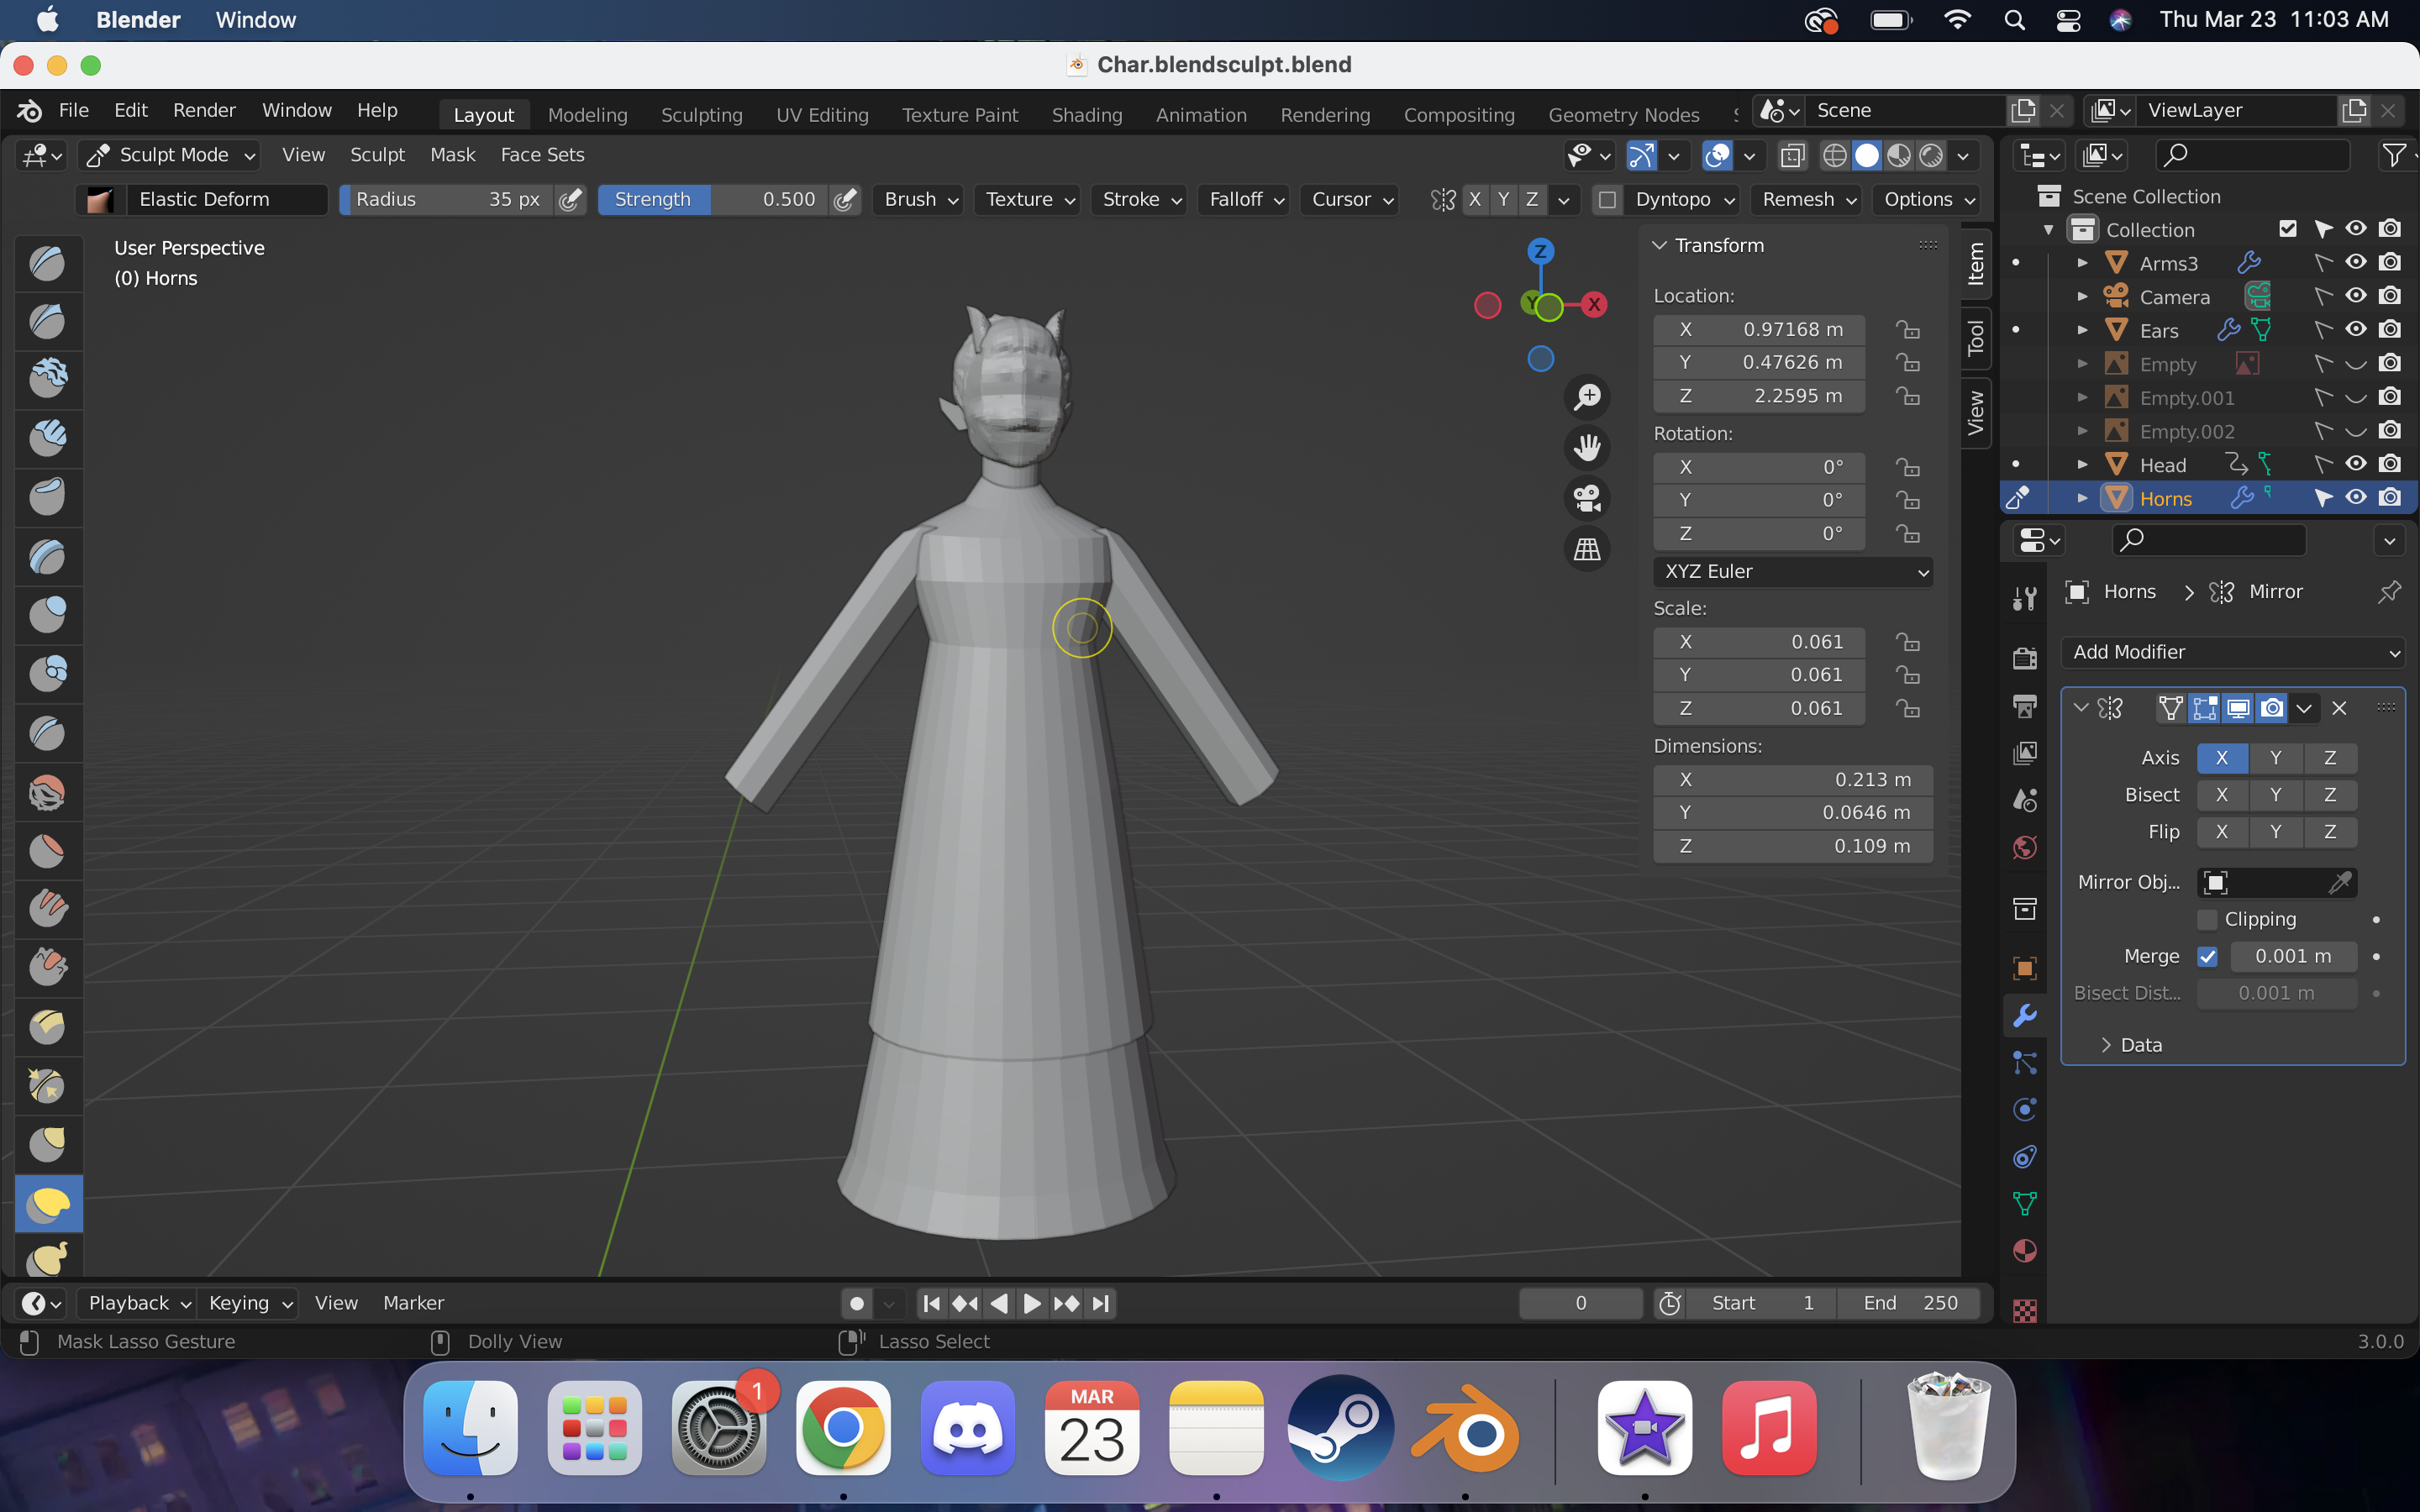Enable the Clipping checkbox in Mirror
2420x1512 pixels.
click(x=2207, y=919)
